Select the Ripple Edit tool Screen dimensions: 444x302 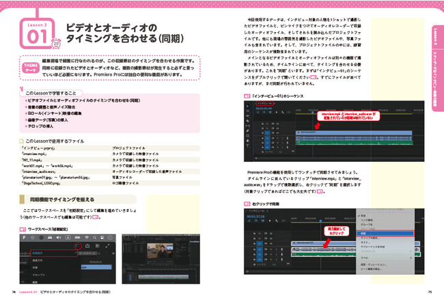(247, 116)
